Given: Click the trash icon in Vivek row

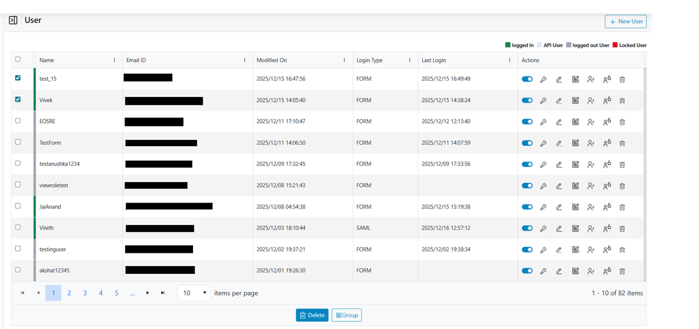Looking at the screenshot, I should point(622,101).
